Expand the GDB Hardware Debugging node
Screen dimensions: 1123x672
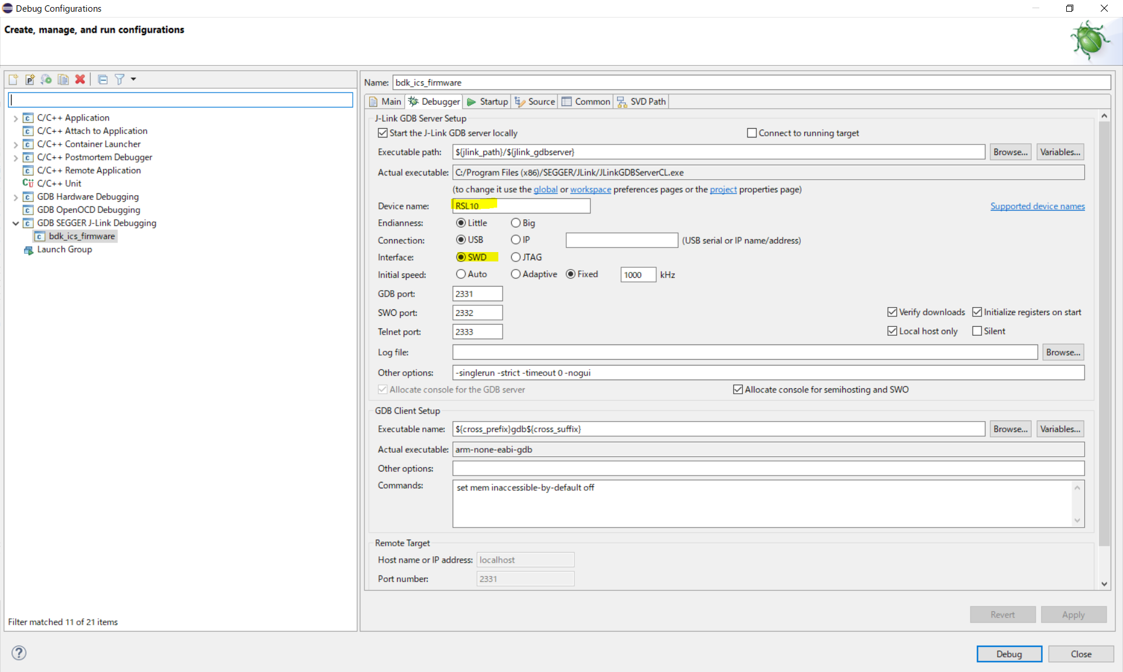[15, 197]
